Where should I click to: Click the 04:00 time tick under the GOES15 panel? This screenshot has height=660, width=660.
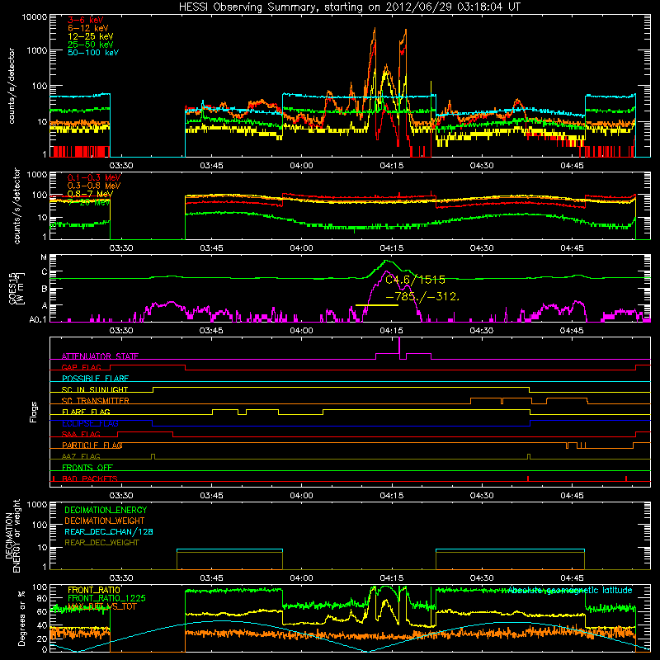coord(301,331)
